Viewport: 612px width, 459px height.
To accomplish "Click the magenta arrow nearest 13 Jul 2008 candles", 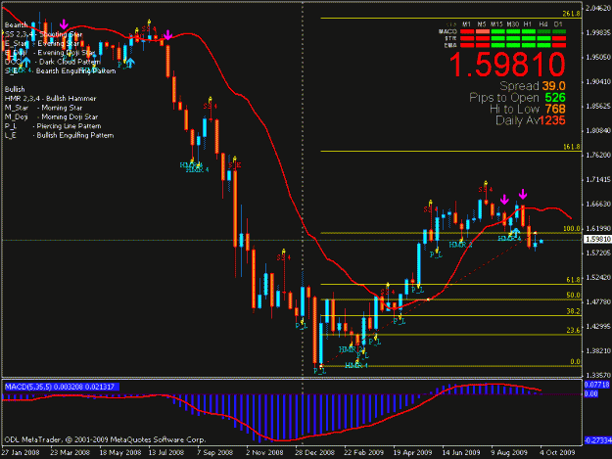I will (167, 35).
